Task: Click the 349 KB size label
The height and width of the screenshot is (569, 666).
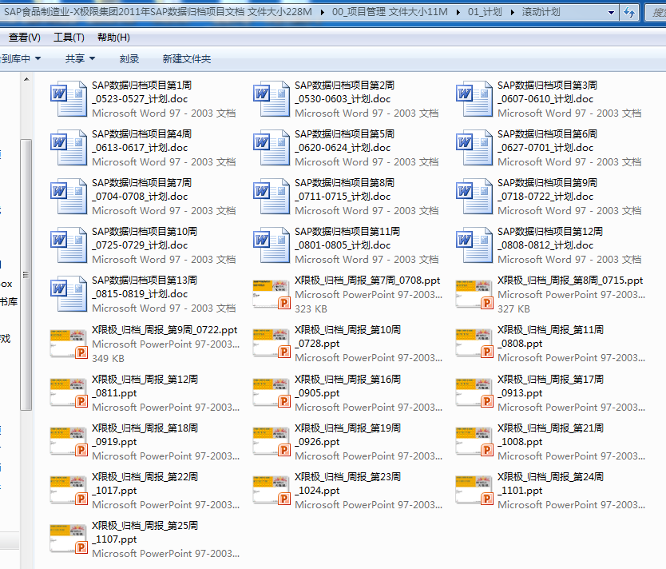Action: pyautogui.click(x=108, y=358)
